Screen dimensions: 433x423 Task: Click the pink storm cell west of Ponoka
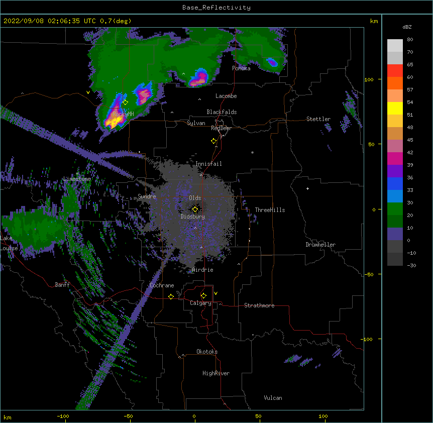coord(199,78)
